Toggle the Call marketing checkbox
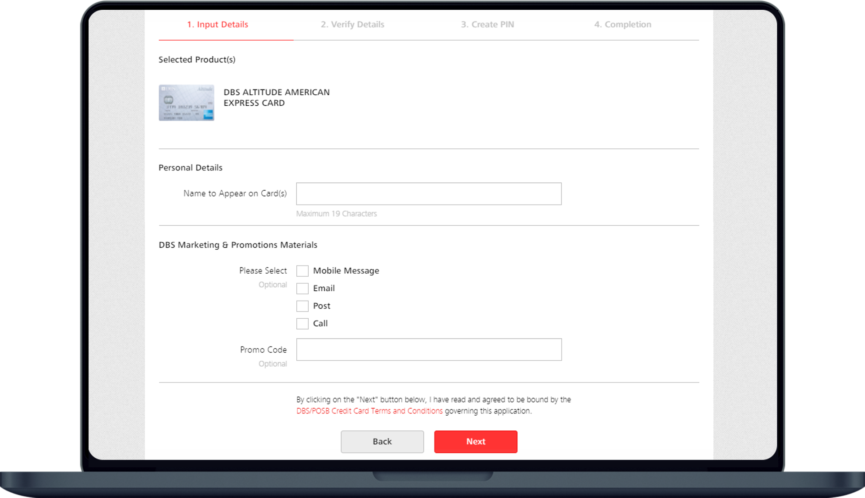865x498 pixels. (x=303, y=324)
